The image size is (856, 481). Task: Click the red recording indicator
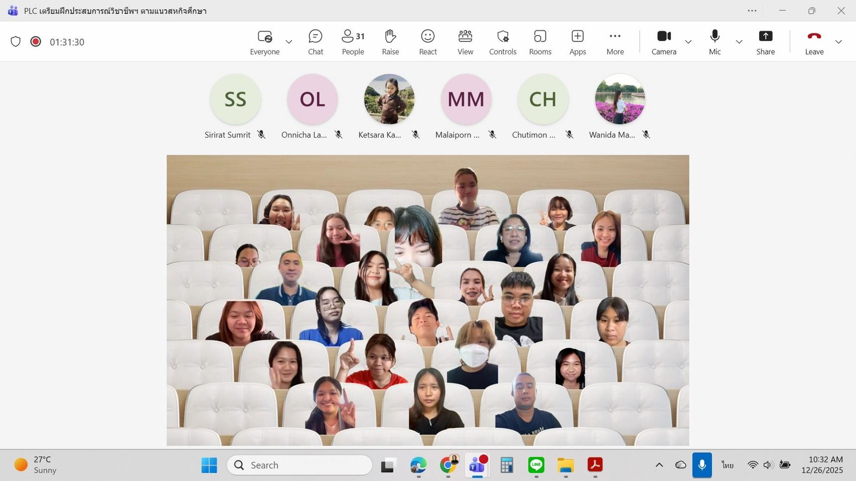(x=36, y=42)
